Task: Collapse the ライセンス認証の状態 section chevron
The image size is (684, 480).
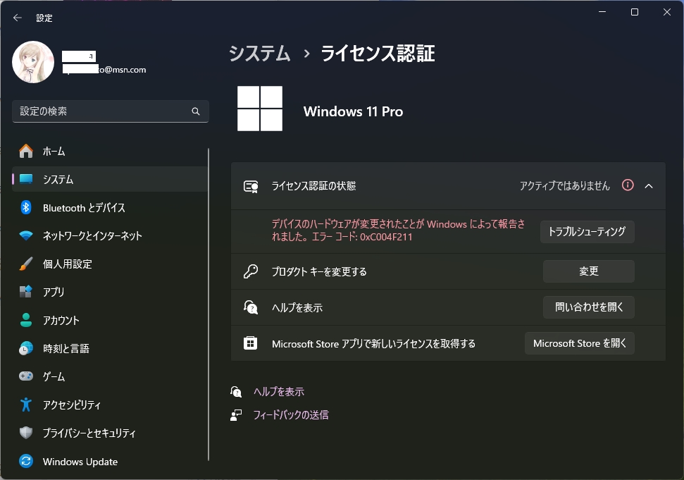Action: (649, 186)
